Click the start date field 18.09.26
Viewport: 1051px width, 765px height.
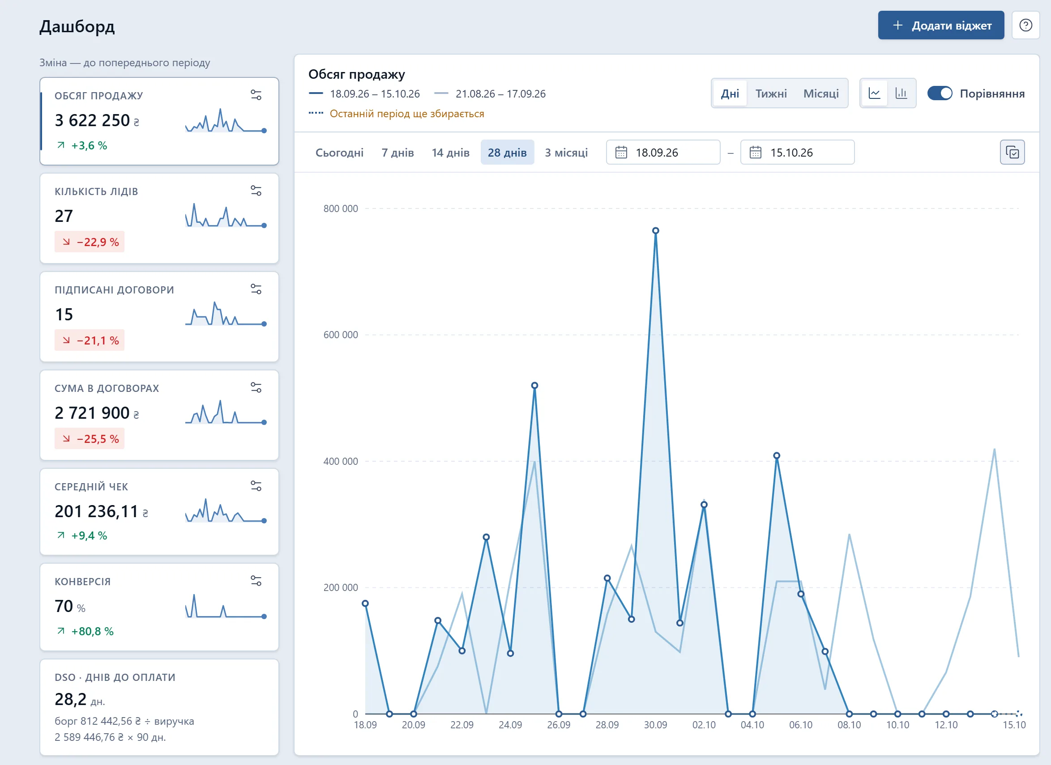coord(662,153)
